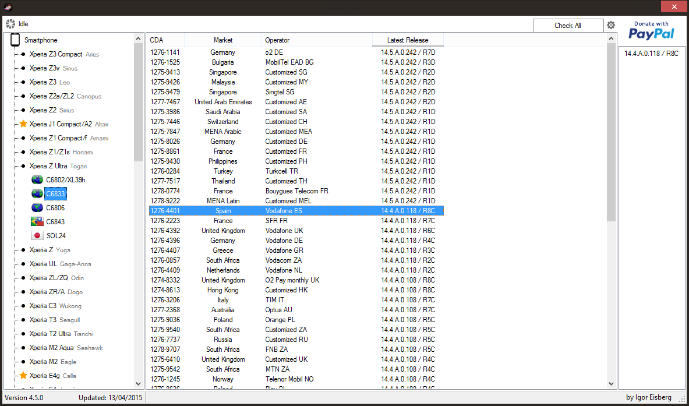Click the Japan flag icon for SOL24

[x=37, y=236]
